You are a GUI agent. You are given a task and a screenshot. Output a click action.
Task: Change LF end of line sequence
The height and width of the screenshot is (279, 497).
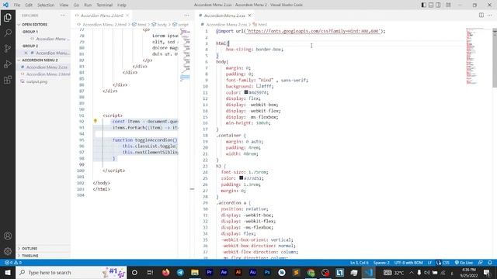click(429, 263)
